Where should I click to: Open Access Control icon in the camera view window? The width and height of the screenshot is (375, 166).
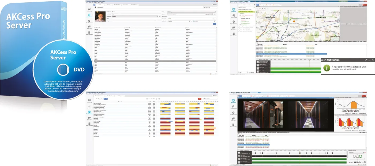coord(233,107)
